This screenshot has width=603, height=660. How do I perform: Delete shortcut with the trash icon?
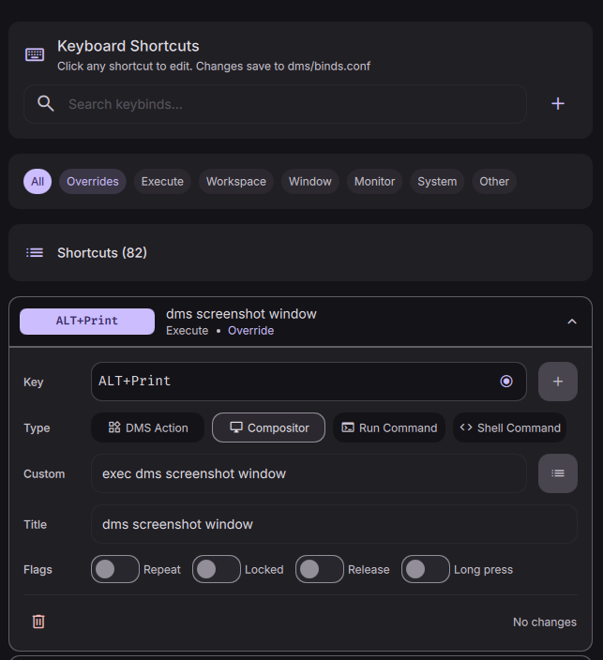[x=38, y=622]
